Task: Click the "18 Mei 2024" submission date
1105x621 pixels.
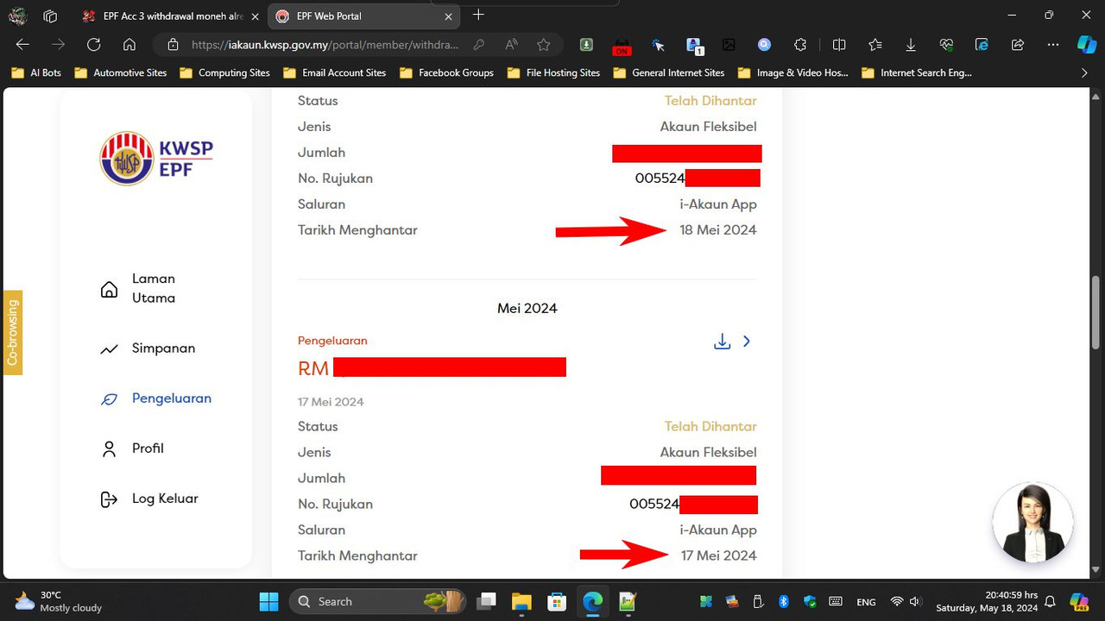Action: tap(718, 230)
